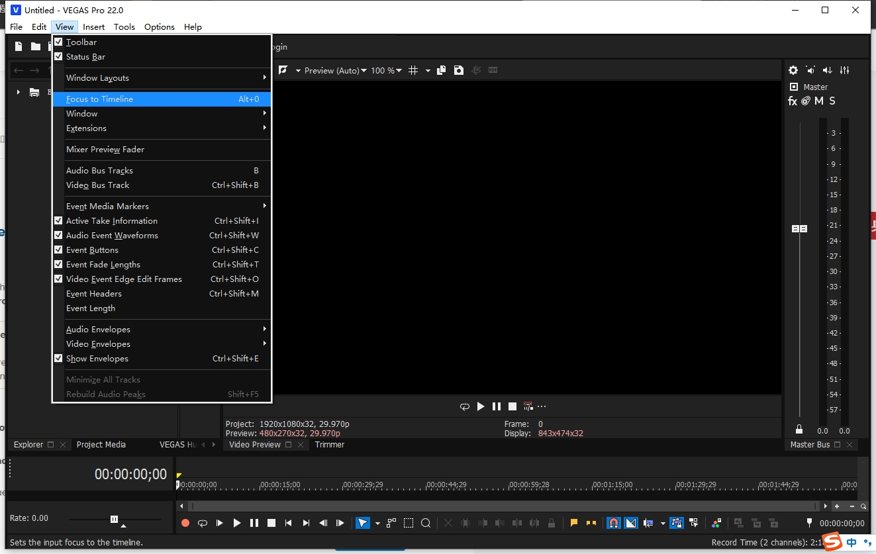This screenshot has width=876, height=554.
Task: Toggle Ignore Event Grouping icon
Action: (x=693, y=523)
